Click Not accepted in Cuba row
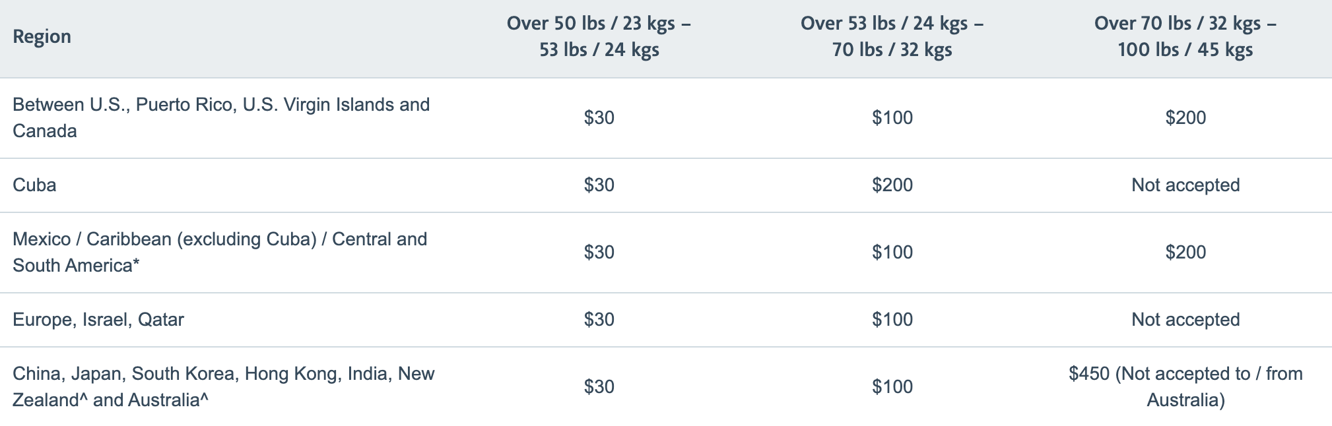Screen dimensions: 1332x426 (x=1185, y=185)
